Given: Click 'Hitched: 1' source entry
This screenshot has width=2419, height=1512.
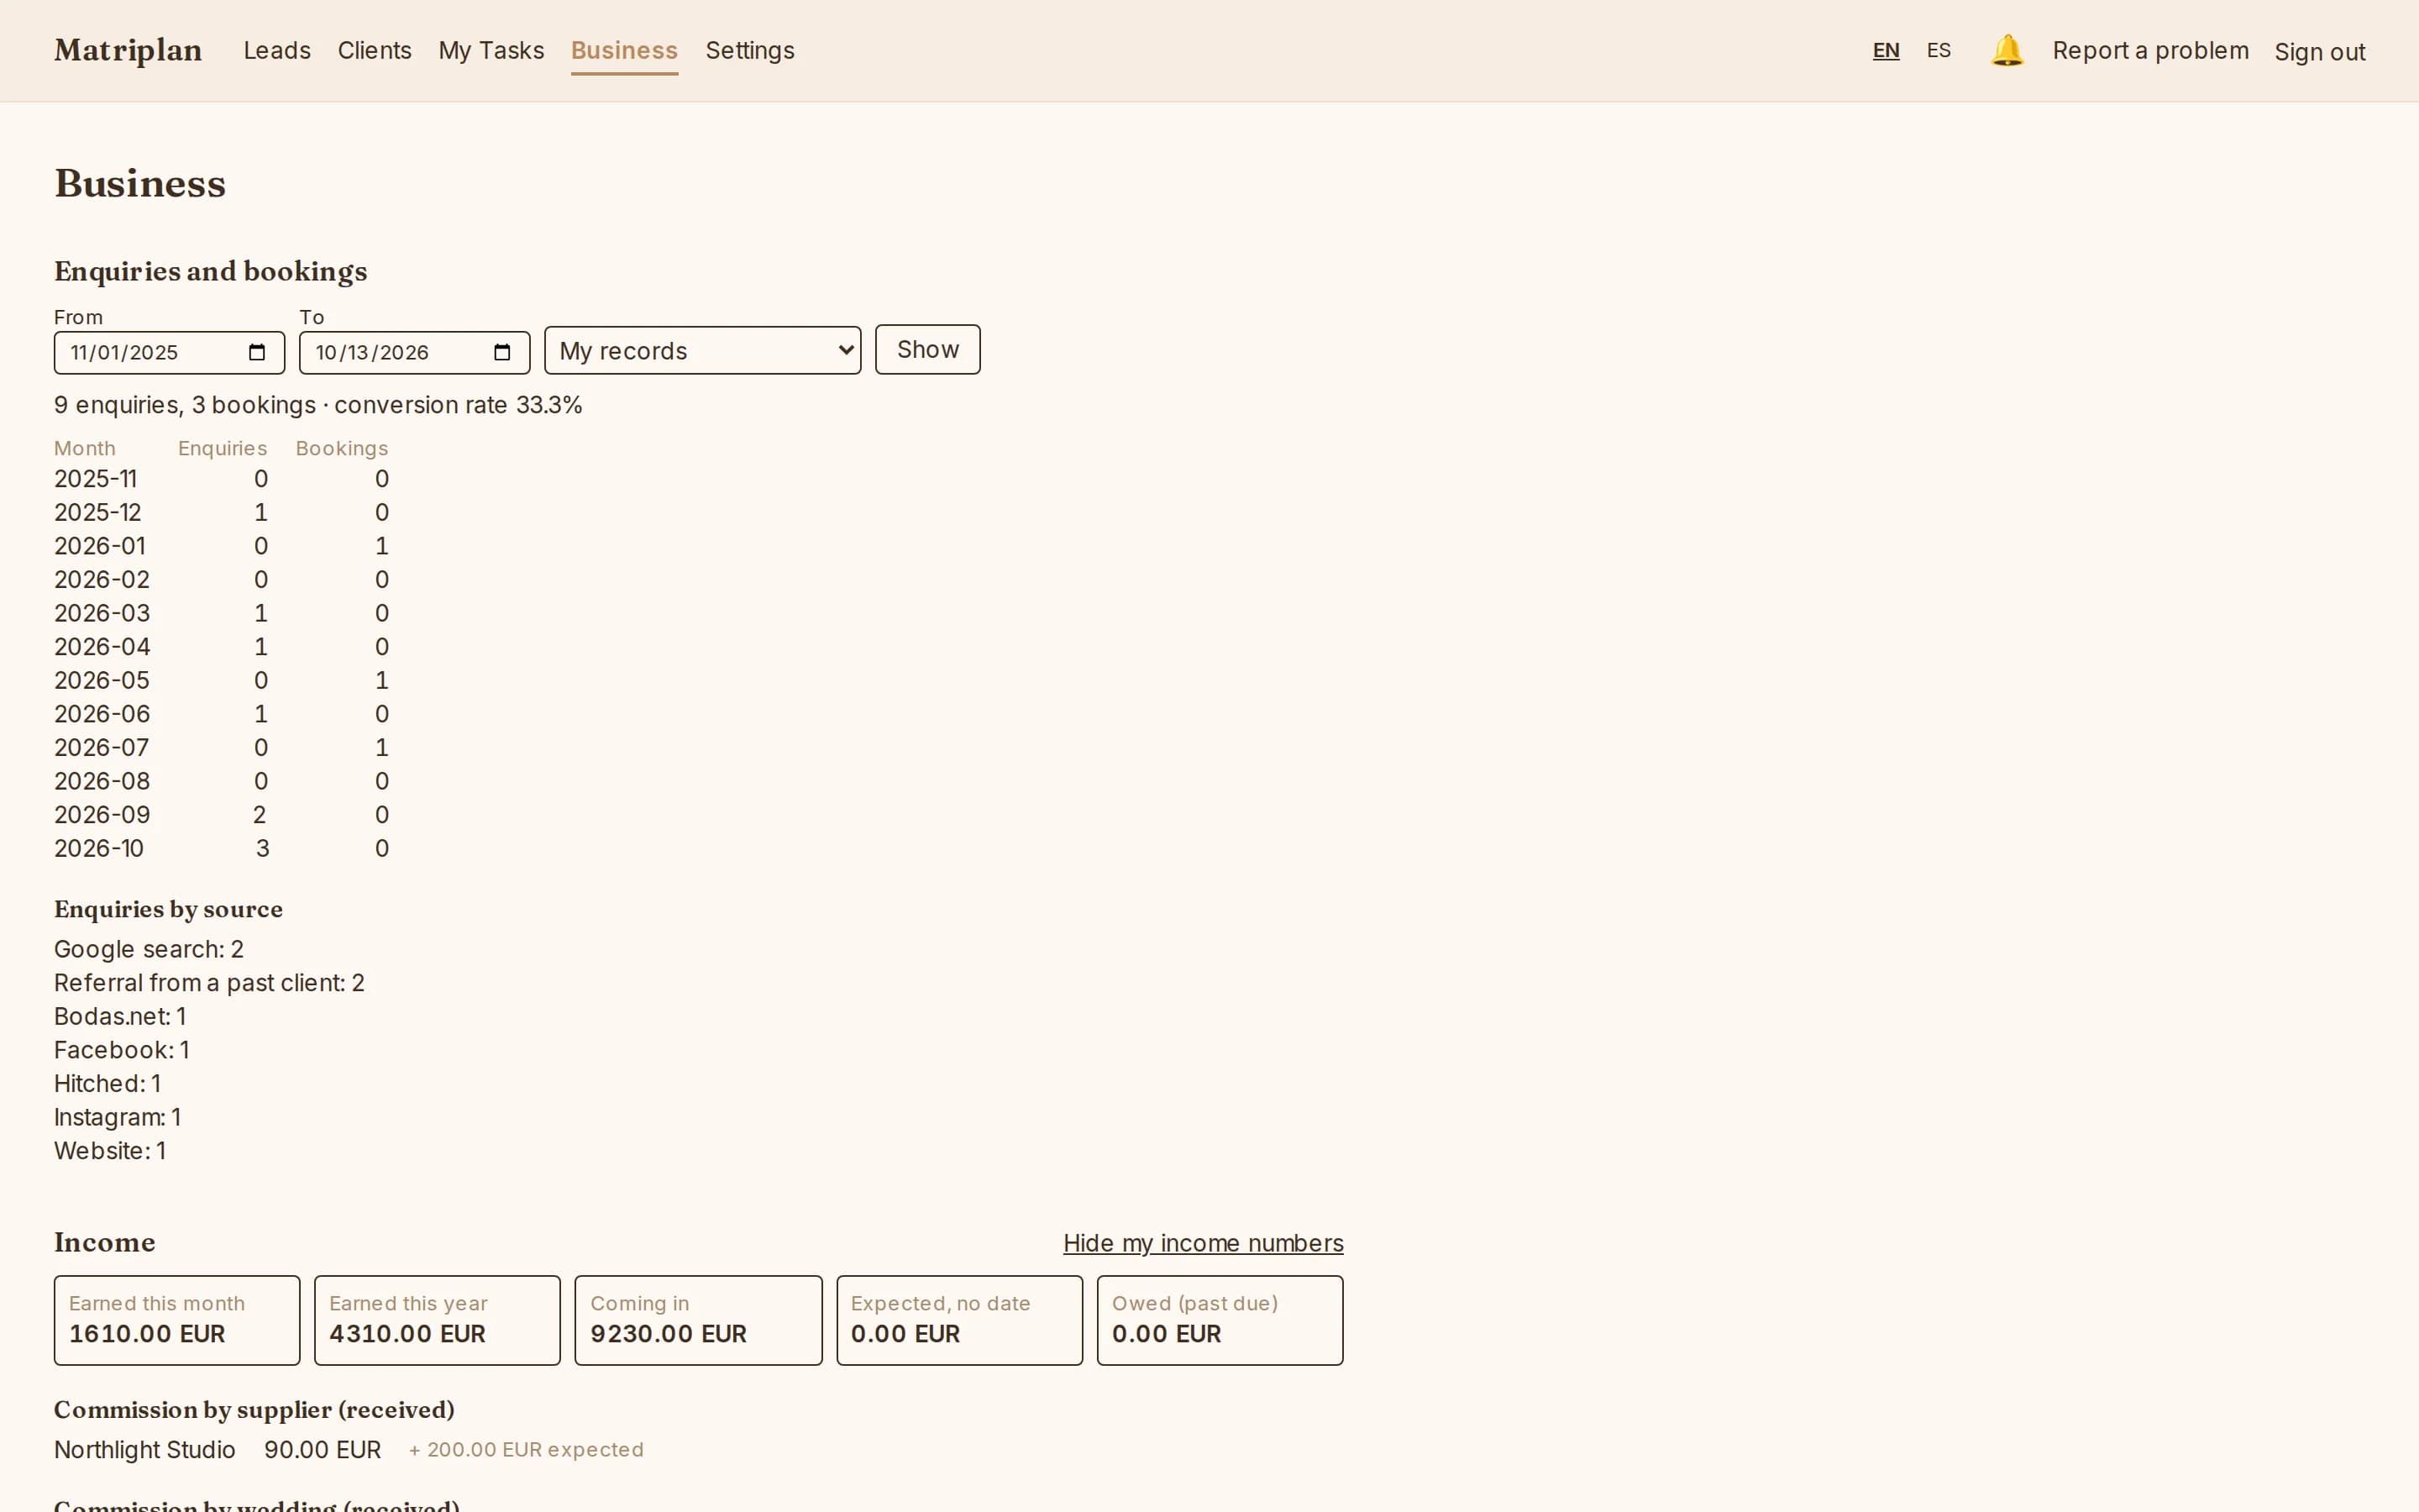Looking at the screenshot, I should click(x=107, y=1084).
